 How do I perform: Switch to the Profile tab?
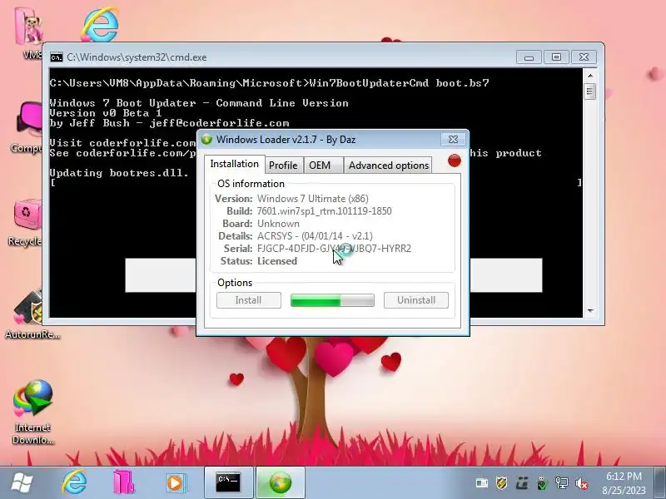click(x=283, y=165)
